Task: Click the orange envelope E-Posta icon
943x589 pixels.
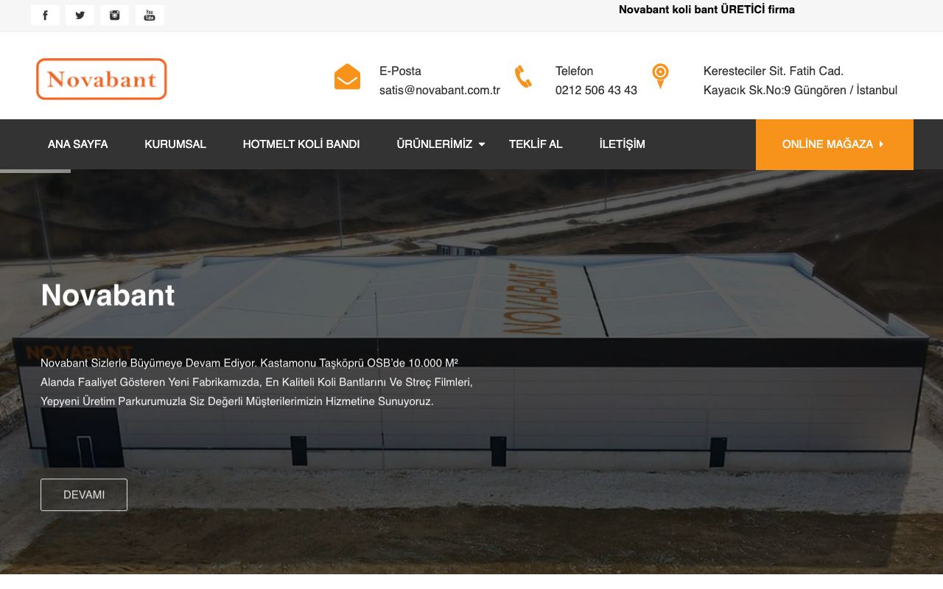Action: coord(347,77)
